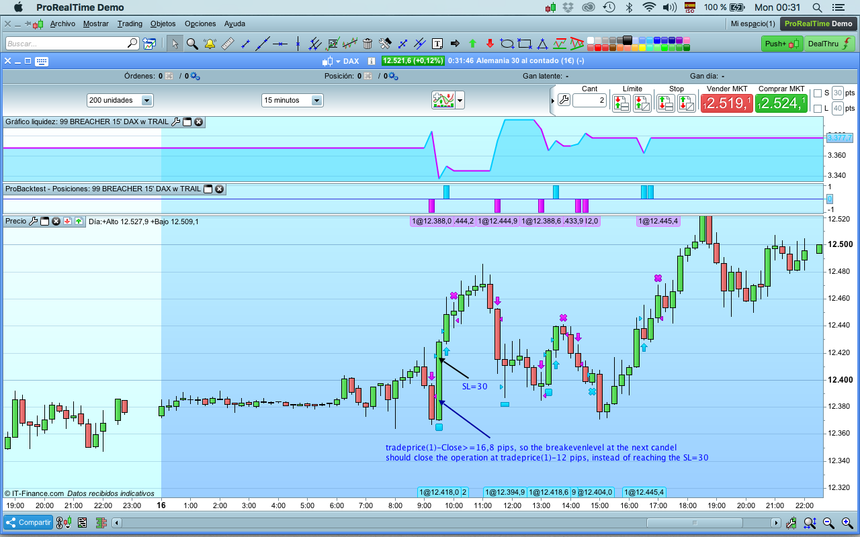This screenshot has width=860, height=537.
Task: Open the wrench and hammer settings tool
Action: 385,44
